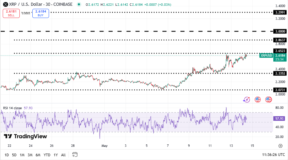The image size is (288, 160).
Task: Click the XRPUSD current price tag
Action: pos(266,55)
